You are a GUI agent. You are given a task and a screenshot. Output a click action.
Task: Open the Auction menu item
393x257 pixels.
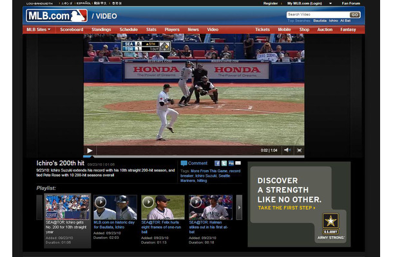tap(325, 30)
